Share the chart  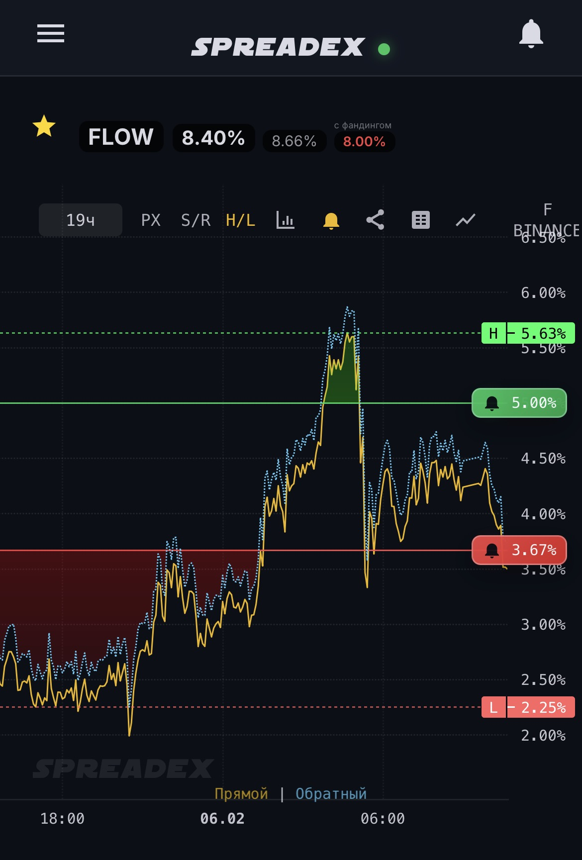coord(376,220)
